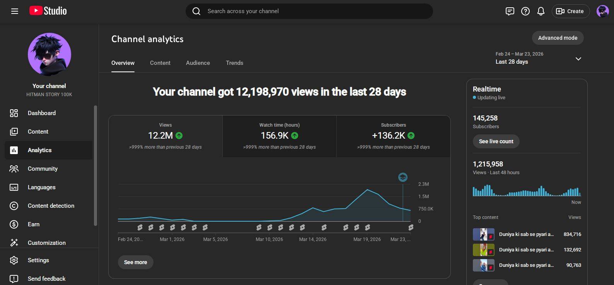
Task: Open the Help question mark icon
Action: [525, 11]
